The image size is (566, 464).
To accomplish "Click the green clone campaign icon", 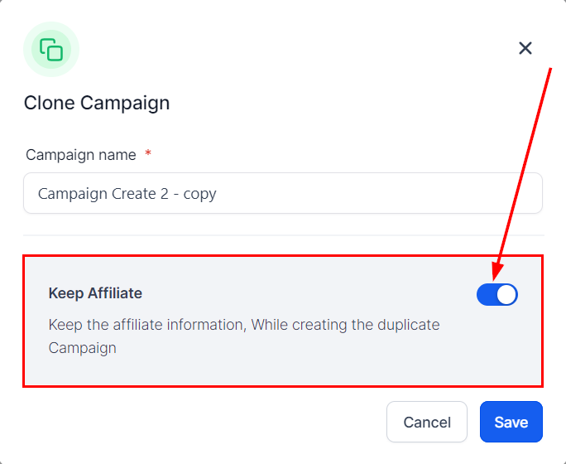I will pyautogui.click(x=51, y=49).
